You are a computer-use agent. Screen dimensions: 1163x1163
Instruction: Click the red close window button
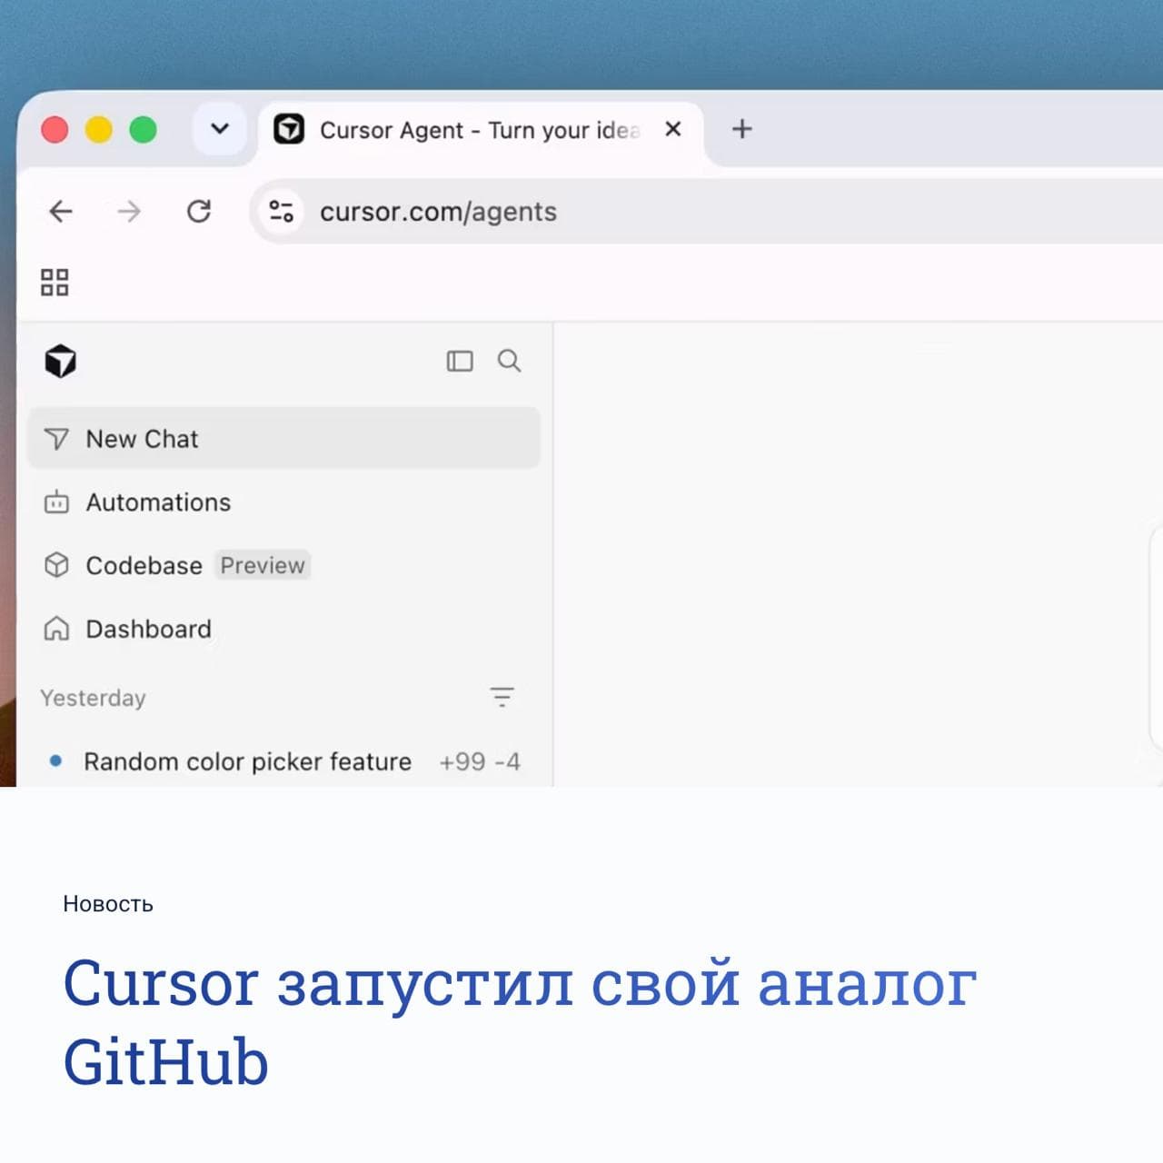tap(55, 130)
